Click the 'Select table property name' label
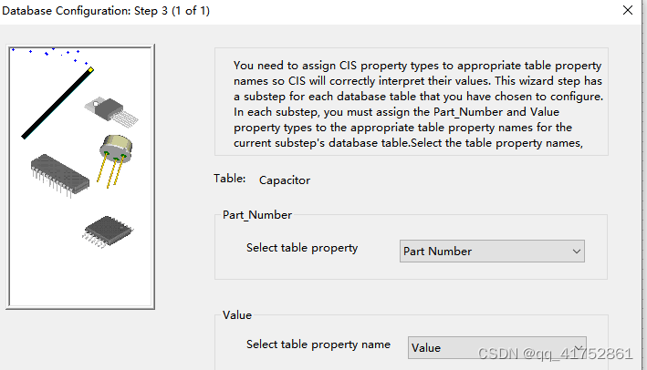647x370 pixels. 318,344
